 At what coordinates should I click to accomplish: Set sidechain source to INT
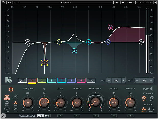144,98
